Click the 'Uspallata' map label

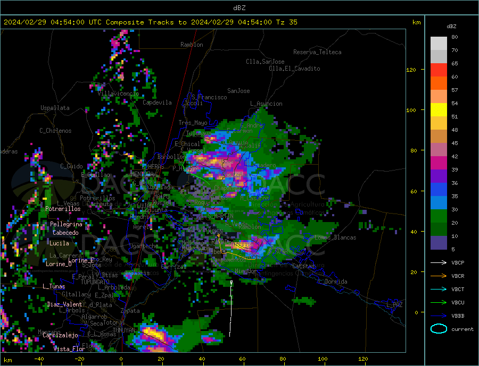pyautogui.click(x=55, y=108)
